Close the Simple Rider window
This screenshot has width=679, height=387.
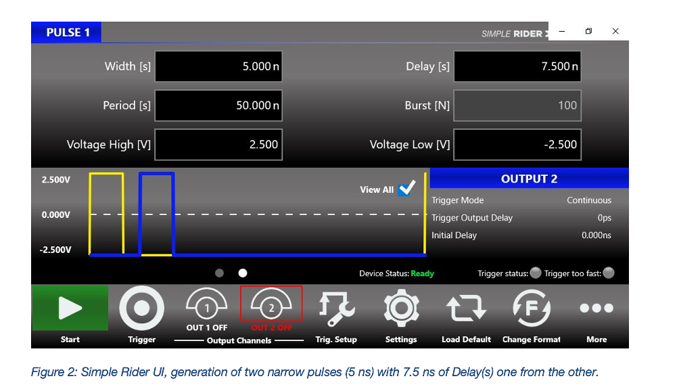coord(615,31)
